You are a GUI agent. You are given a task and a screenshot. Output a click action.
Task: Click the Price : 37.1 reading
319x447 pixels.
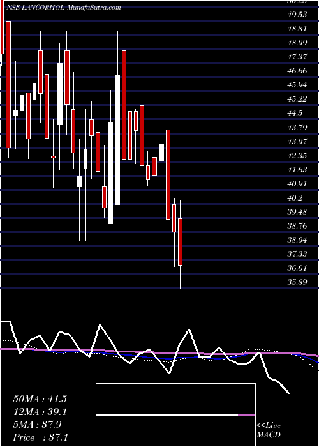click(x=40, y=437)
